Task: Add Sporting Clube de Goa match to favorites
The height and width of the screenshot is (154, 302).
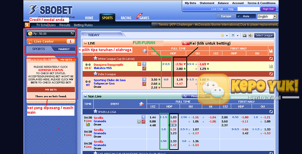Action: [144, 79]
